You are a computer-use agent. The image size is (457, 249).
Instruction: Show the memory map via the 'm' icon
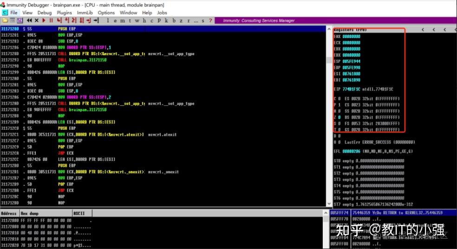pyautogui.click(x=123, y=21)
